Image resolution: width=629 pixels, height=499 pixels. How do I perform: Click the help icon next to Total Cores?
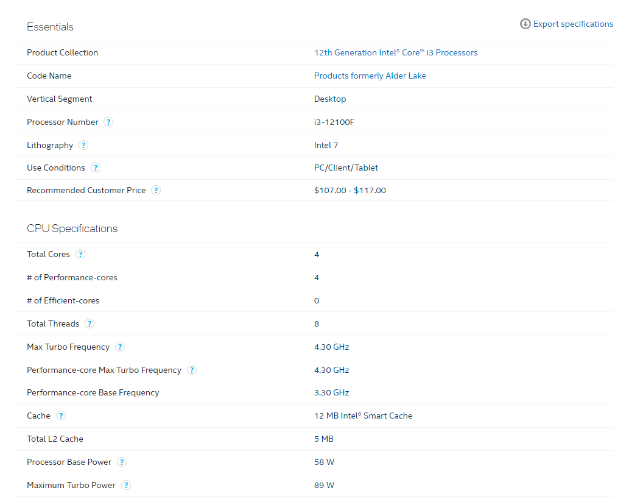[x=80, y=255]
